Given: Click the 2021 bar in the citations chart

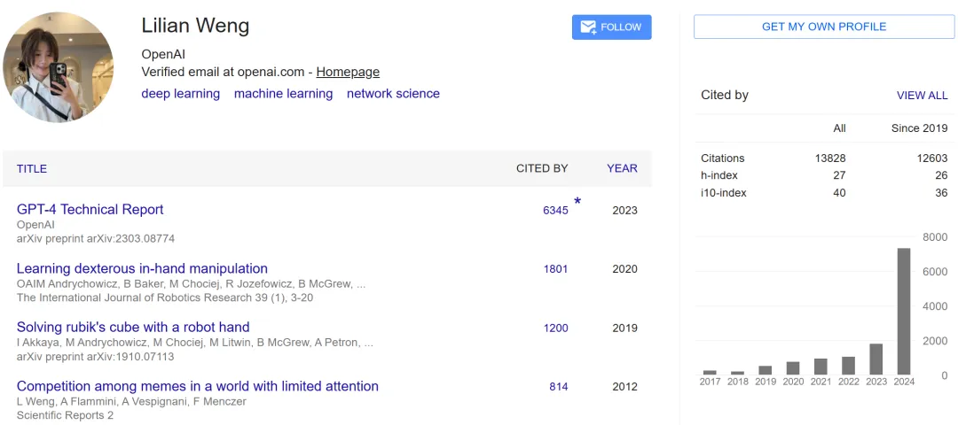Looking at the screenshot, I should click(821, 367).
